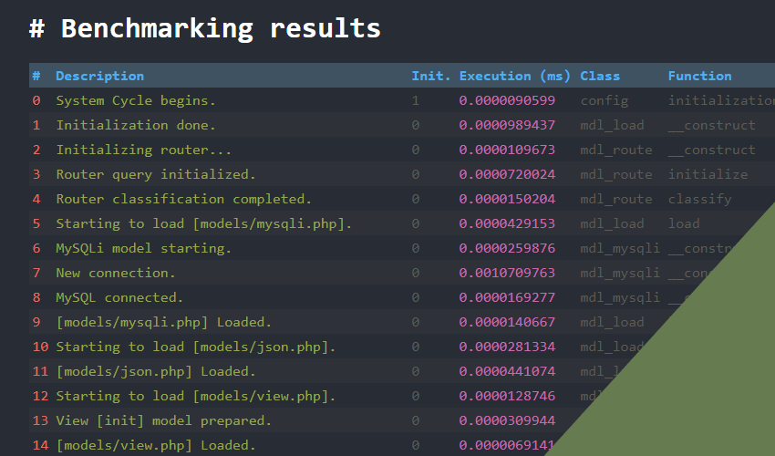Select 'Starting to load [models/view.php].' text

pyautogui.click(x=196, y=396)
